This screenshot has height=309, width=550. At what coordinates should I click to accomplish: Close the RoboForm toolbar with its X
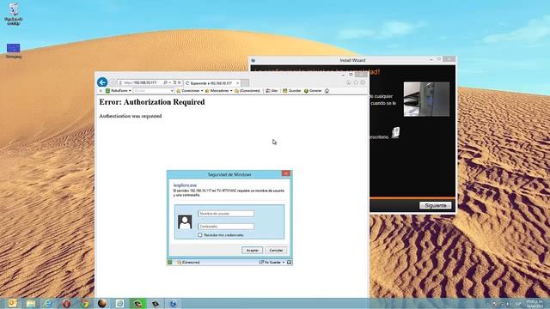click(x=101, y=91)
